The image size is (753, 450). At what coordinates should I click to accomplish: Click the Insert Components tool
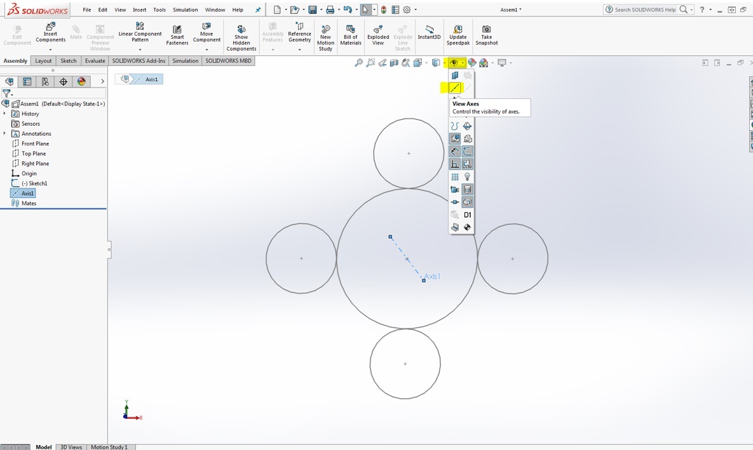tap(50, 32)
